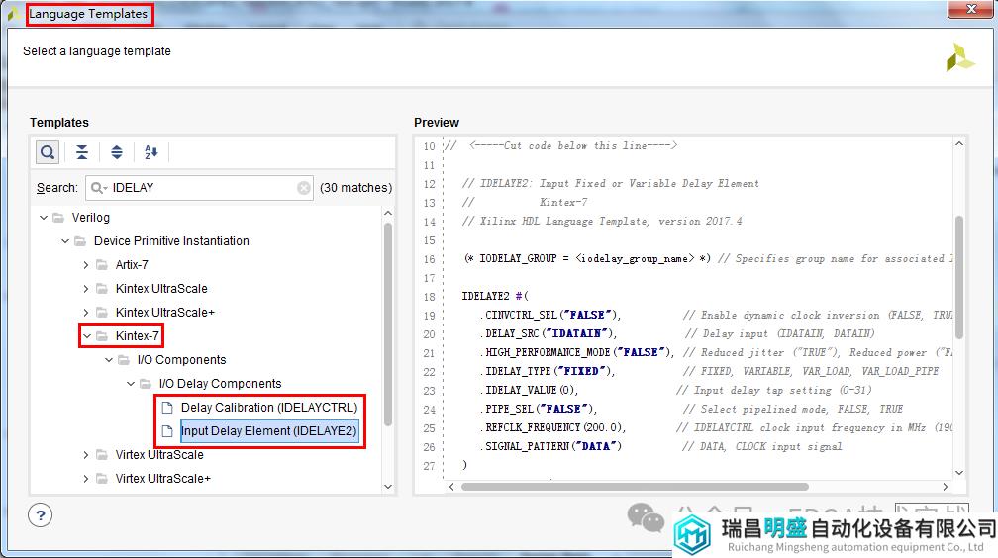The width and height of the screenshot is (998, 558).
Task: Open search options magnifier dropdown in field
Action: [99, 188]
